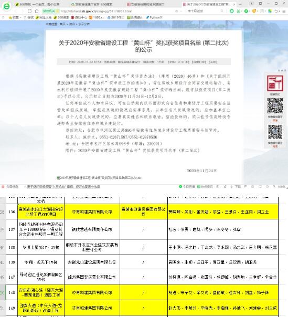This screenshot has width=288, height=317.
Task: Open the Python bookmark
Action: pyautogui.click(x=154, y=18)
